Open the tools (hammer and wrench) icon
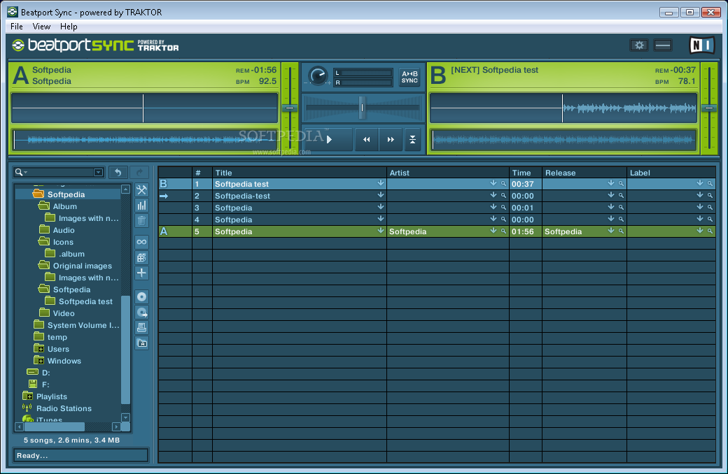The width and height of the screenshot is (728, 474). 141,189
